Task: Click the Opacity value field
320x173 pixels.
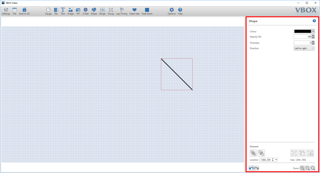Action: point(303,37)
